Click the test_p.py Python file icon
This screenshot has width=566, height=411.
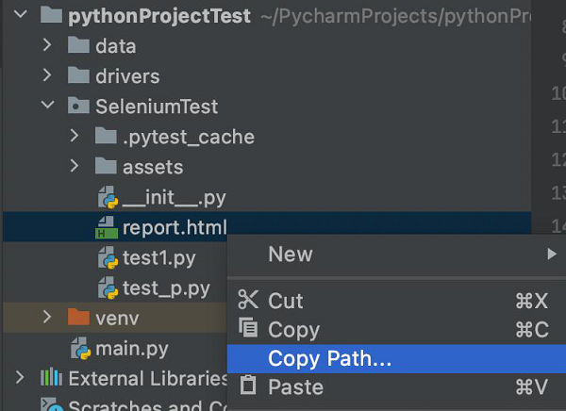(107, 288)
